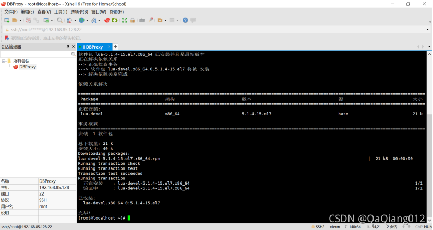Viewport: 433px width, 230px height.
Task: Expand the address bar history dropdown
Action: [x=427, y=30]
